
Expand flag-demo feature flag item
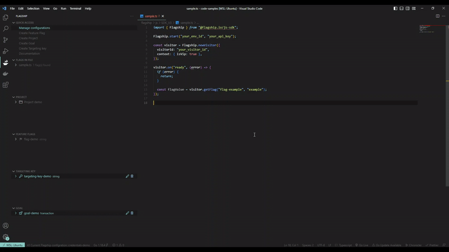(16, 139)
